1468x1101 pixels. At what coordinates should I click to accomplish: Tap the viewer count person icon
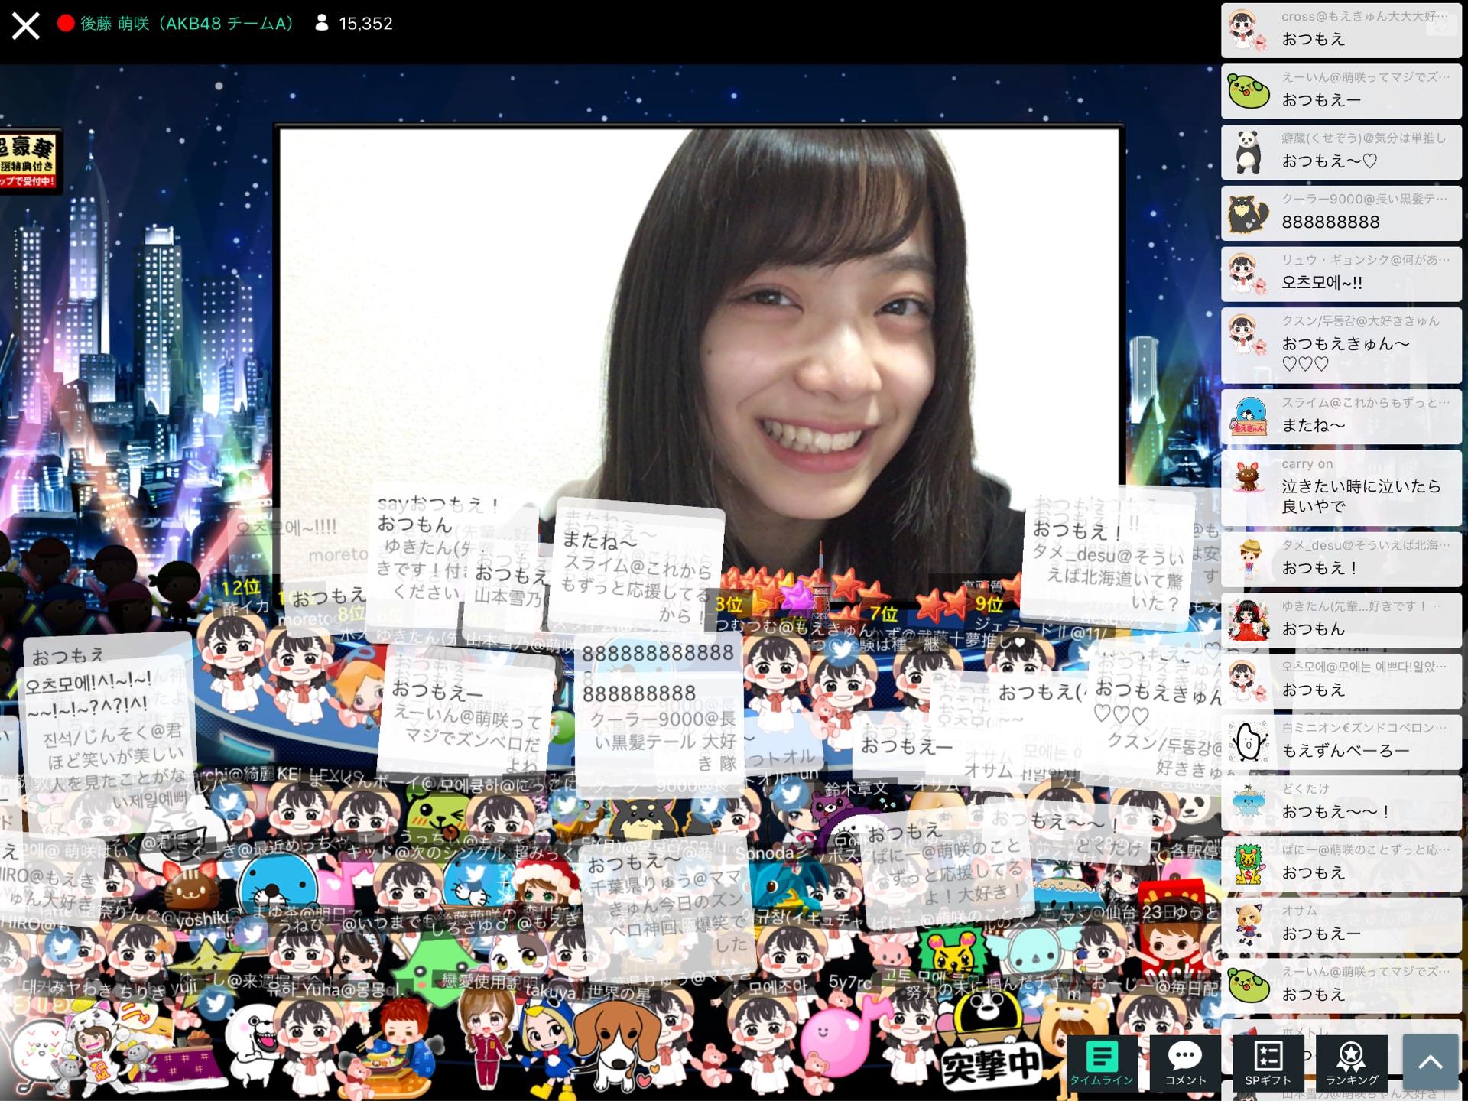point(322,24)
